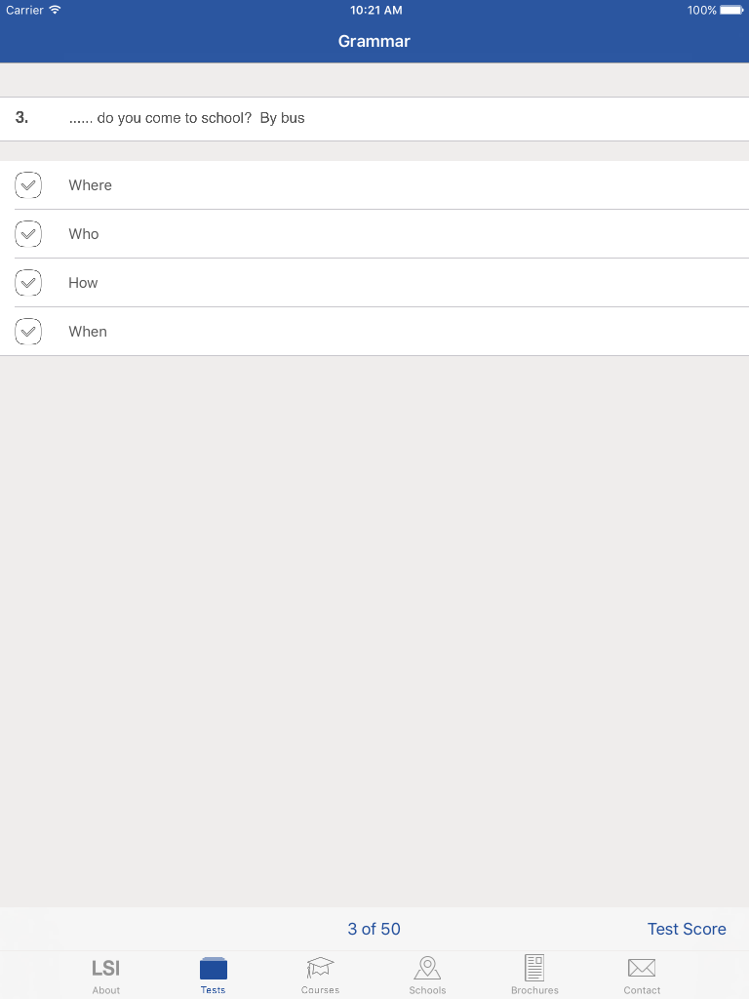
Task: Tap the Brochures tab label
Action: (x=534, y=990)
